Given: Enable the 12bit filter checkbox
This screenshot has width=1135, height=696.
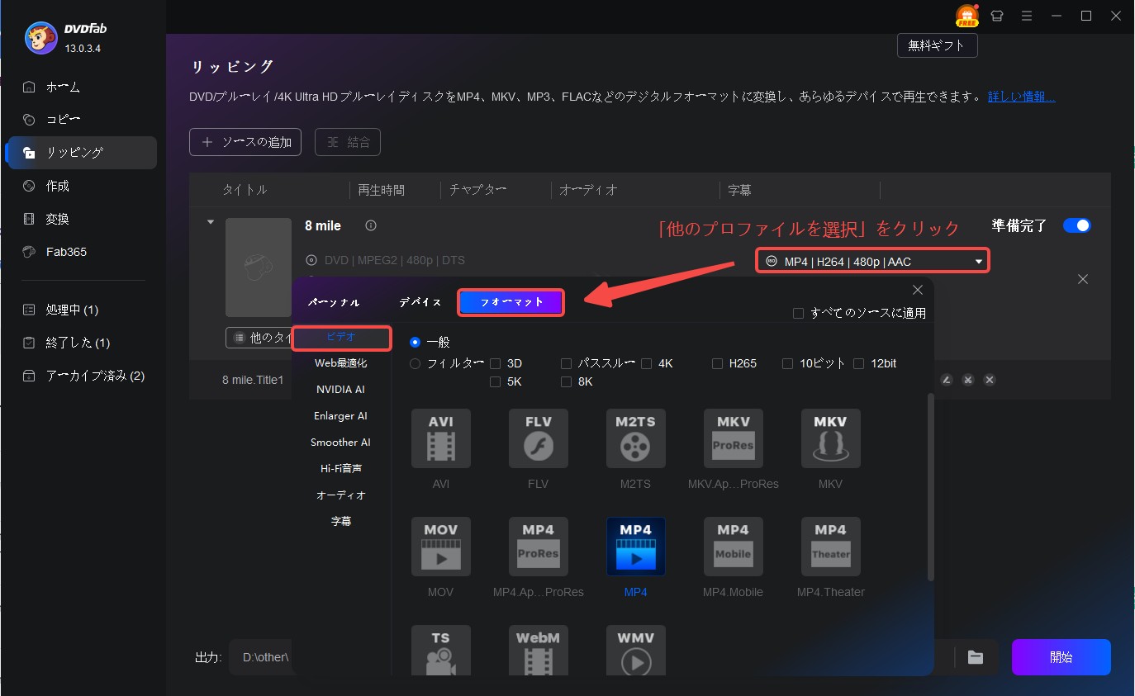Looking at the screenshot, I should tap(859, 363).
